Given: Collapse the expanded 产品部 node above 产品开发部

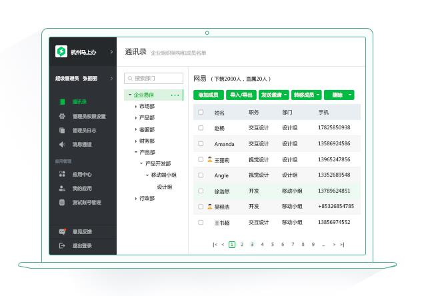Looking at the screenshot, I should (x=135, y=152).
